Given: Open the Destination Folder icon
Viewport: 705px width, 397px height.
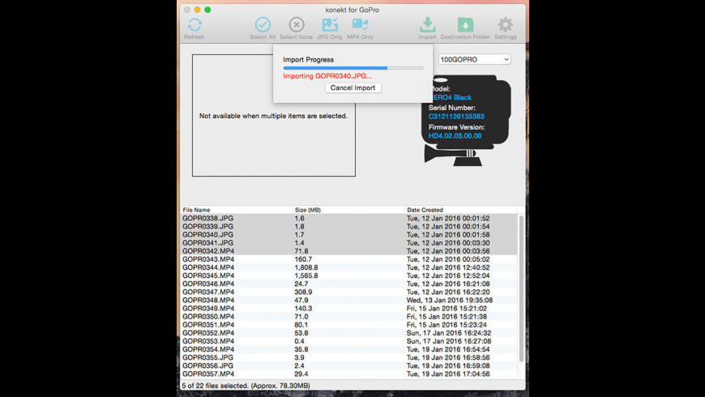Looking at the screenshot, I should [x=465, y=25].
